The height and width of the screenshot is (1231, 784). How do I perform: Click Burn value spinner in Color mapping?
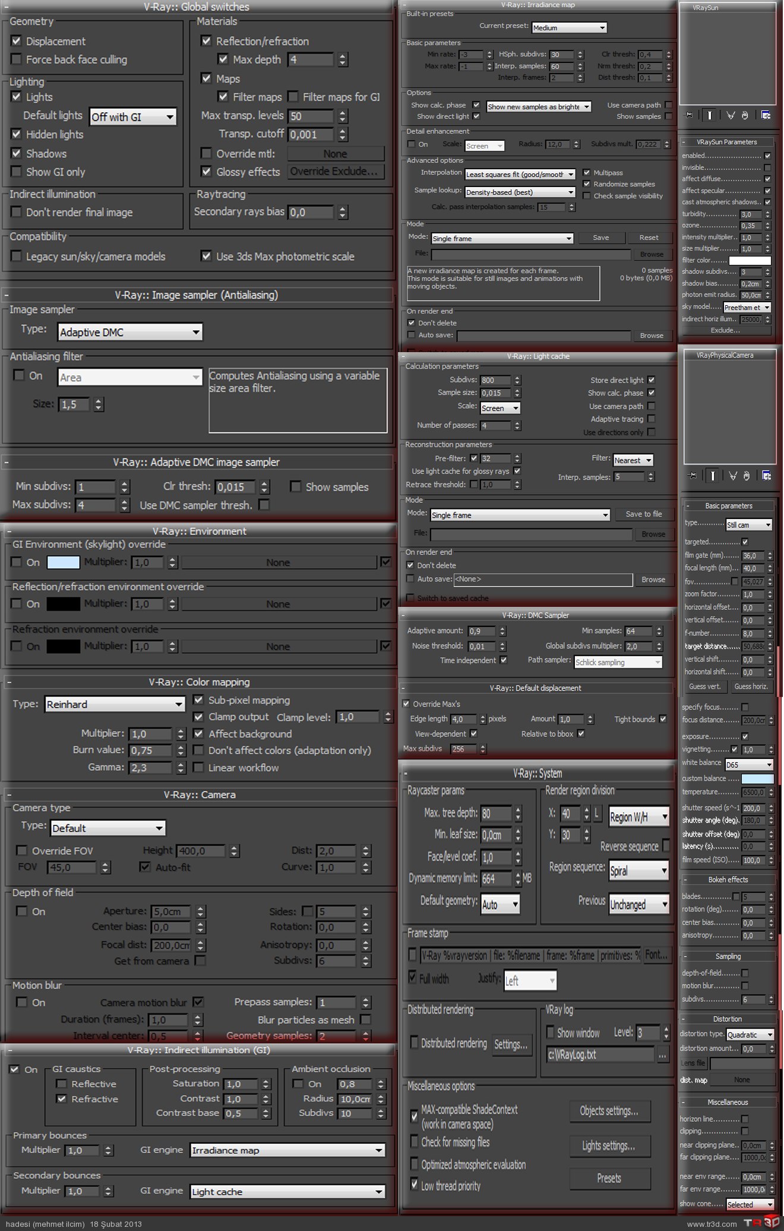[x=181, y=751]
